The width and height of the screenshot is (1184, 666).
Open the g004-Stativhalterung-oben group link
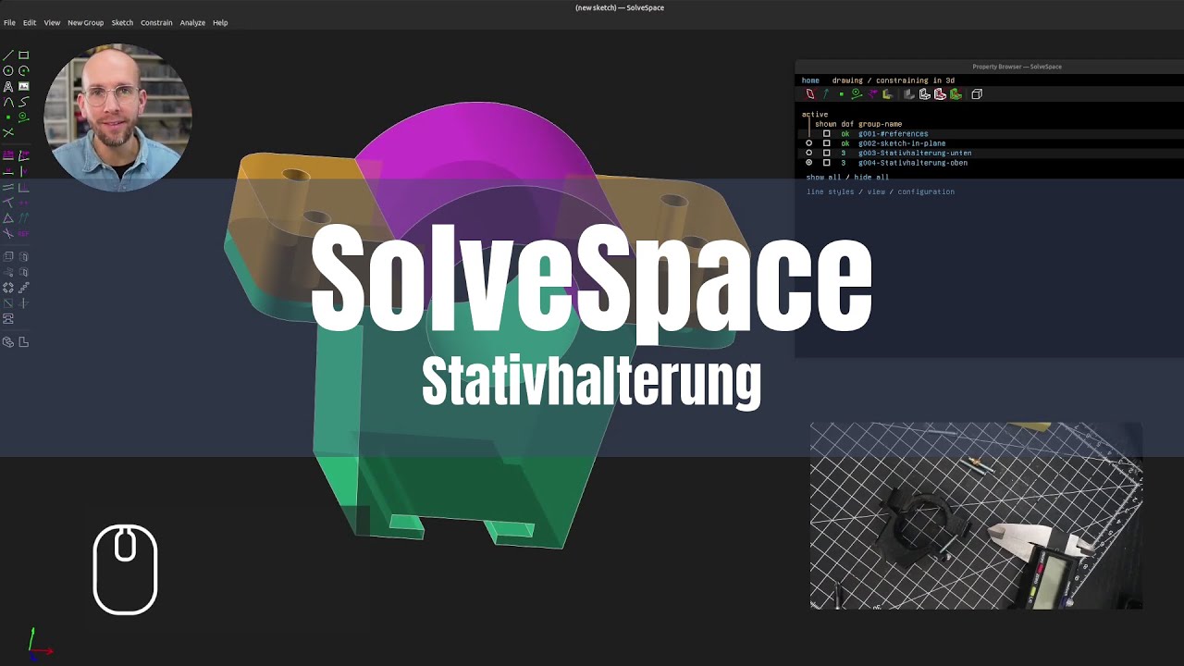913,163
